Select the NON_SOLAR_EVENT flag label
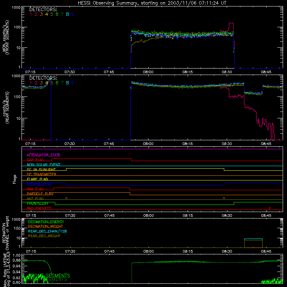Image resolution: width=287 pixels, height=287 pixels. pos(43,165)
